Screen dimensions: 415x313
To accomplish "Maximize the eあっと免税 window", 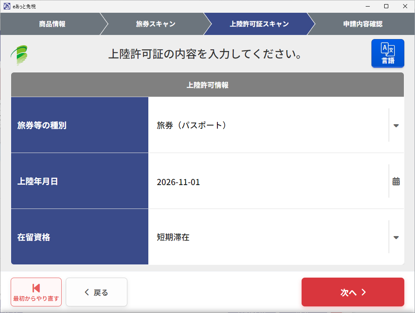I will pyautogui.click(x=386, y=6).
